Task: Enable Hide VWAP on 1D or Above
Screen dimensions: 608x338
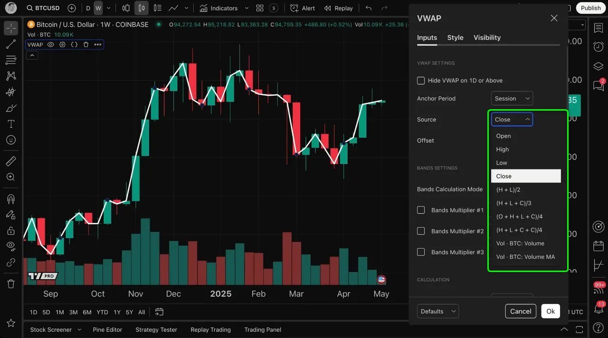Action: (x=421, y=81)
